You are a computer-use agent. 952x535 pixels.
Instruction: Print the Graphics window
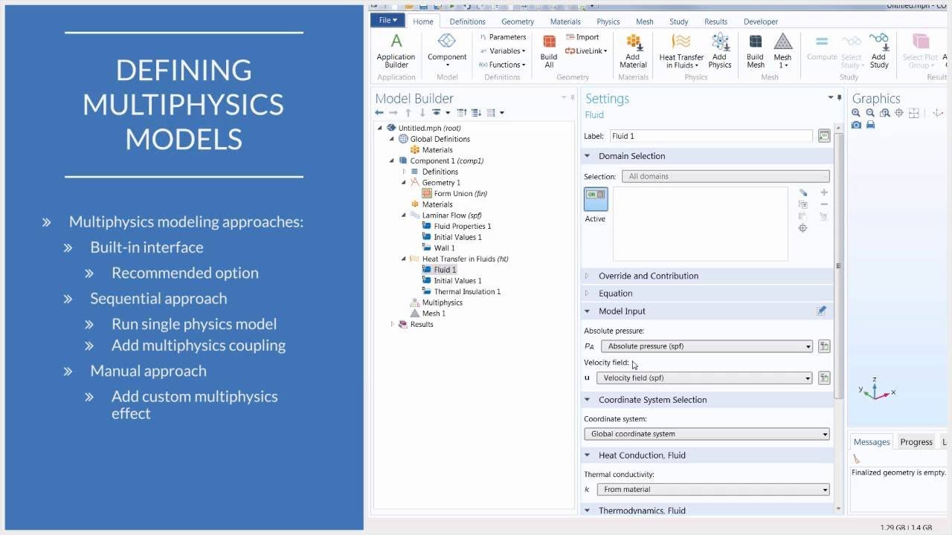click(870, 125)
